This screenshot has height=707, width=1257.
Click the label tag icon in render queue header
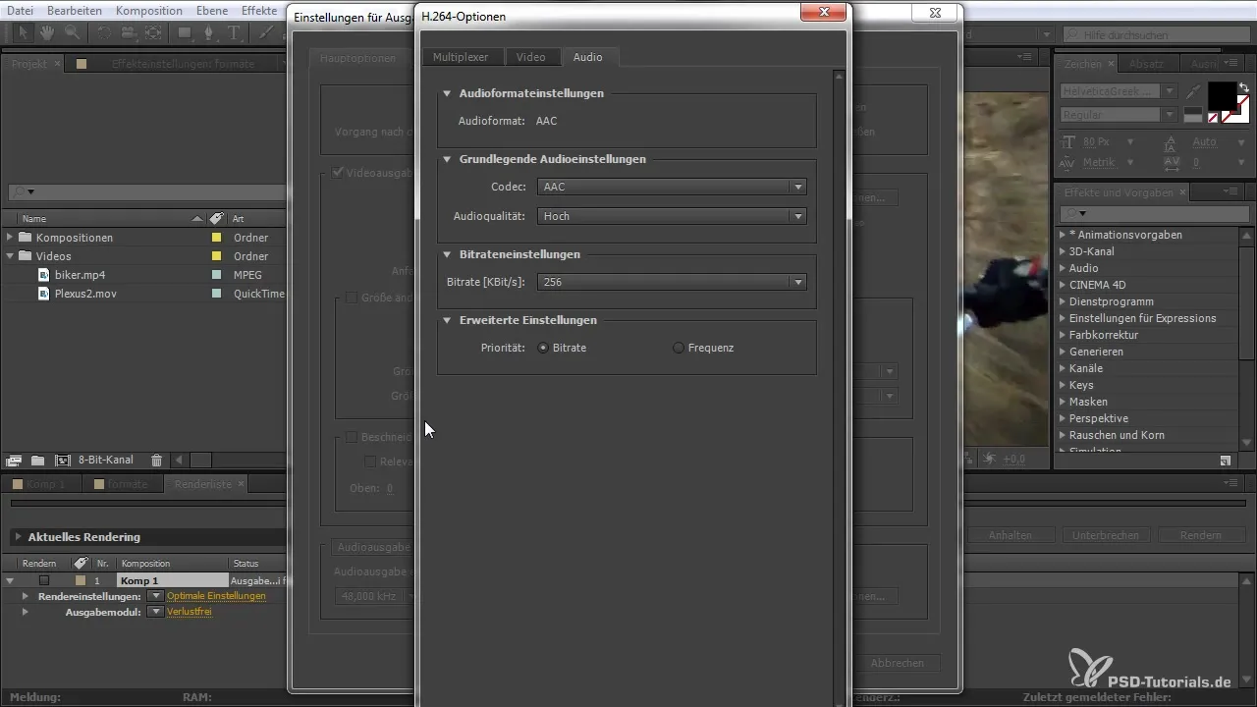(x=81, y=564)
